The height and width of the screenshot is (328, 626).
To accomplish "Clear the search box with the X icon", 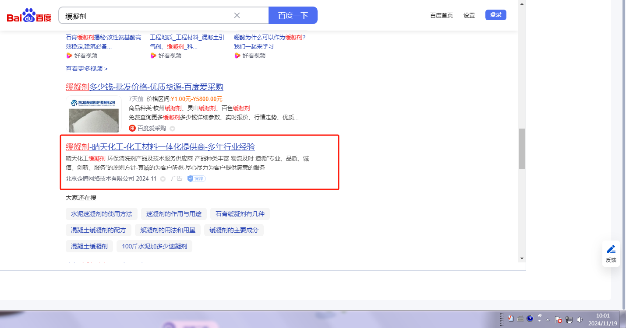I will 237,15.
